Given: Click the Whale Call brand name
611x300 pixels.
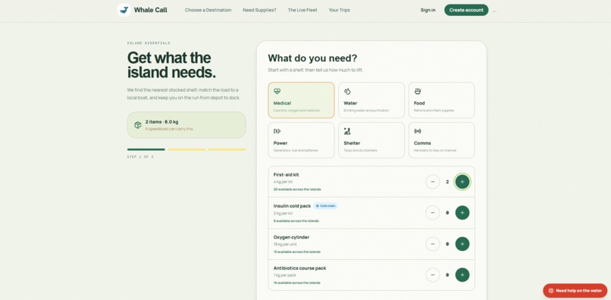Looking at the screenshot, I should click(150, 10).
